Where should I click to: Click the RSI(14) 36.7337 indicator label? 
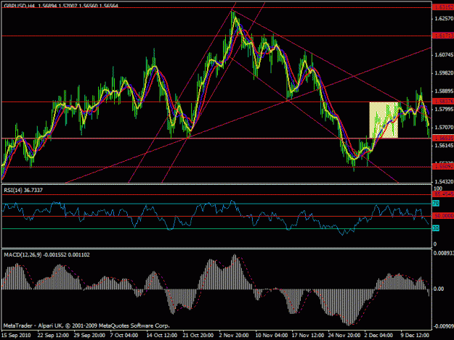[23, 190]
